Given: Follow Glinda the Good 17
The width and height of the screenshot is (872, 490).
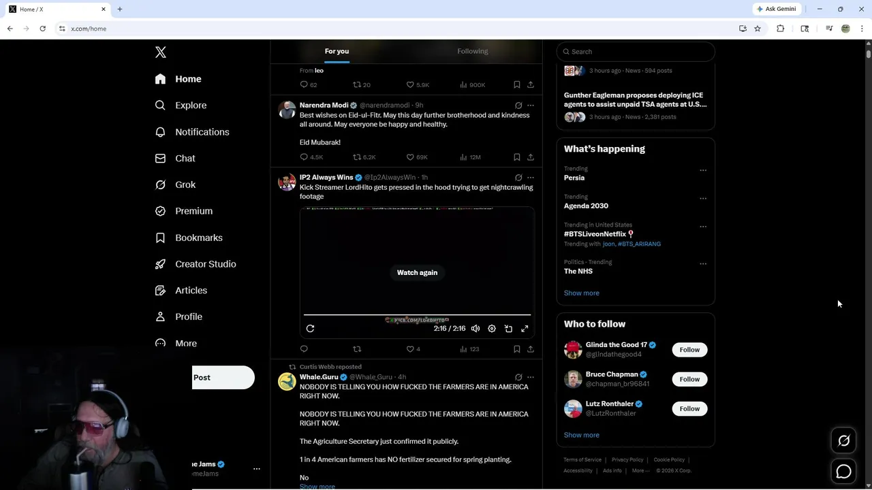Looking at the screenshot, I should 689,350.
